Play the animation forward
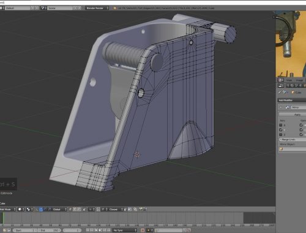 [x=100, y=230]
